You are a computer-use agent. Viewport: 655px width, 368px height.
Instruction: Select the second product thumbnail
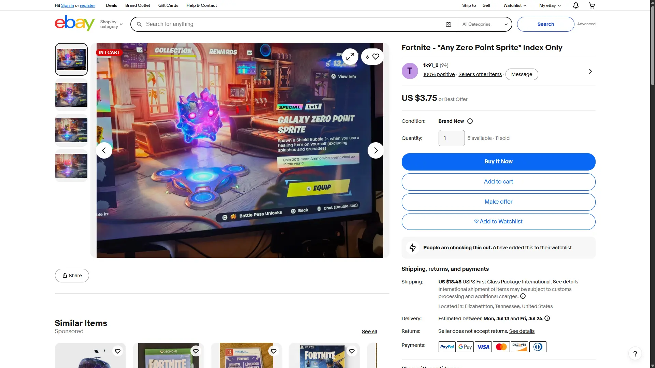71,95
